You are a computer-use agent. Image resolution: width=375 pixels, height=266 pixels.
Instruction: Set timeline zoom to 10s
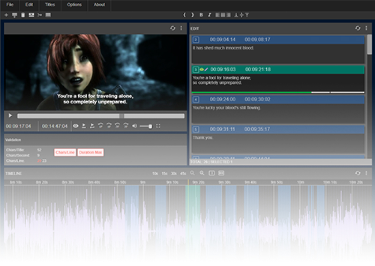click(155, 174)
